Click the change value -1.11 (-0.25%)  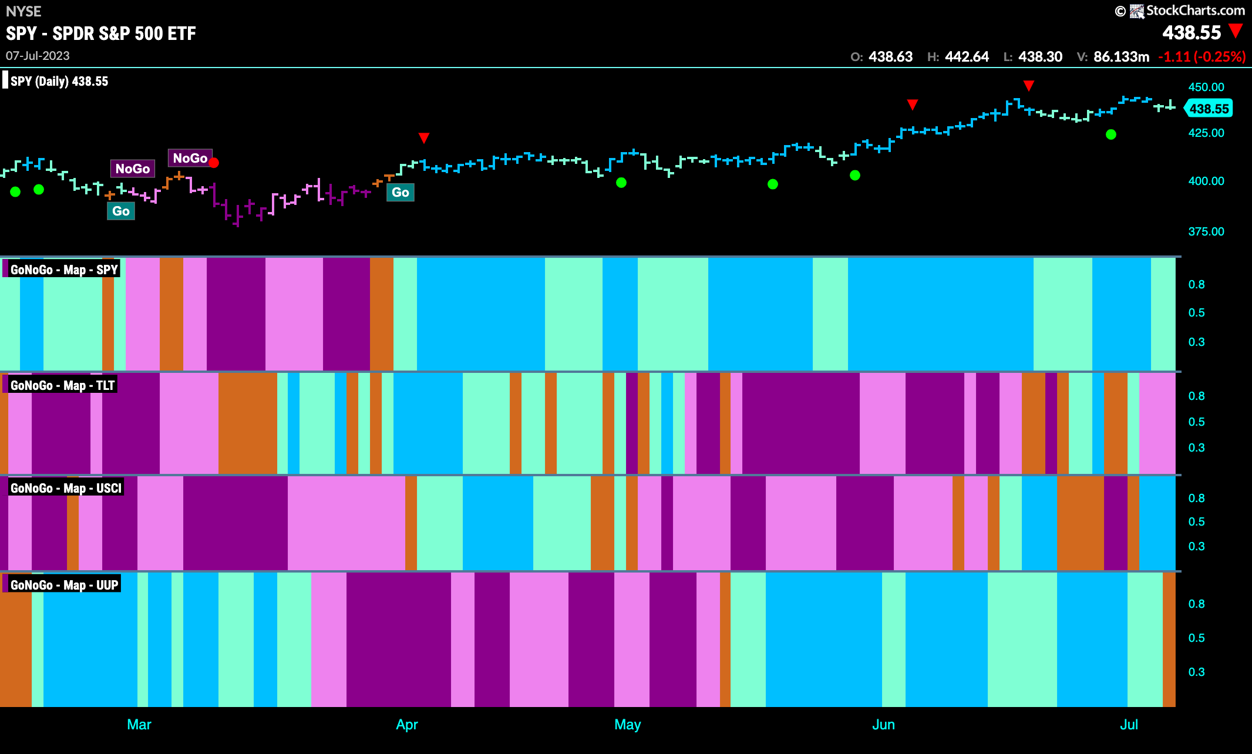tap(1202, 57)
